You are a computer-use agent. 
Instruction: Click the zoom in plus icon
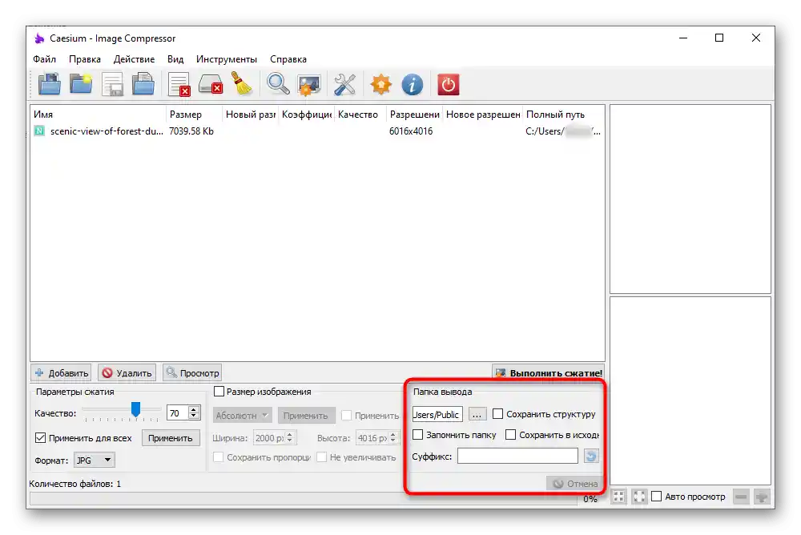tap(762, 497)
